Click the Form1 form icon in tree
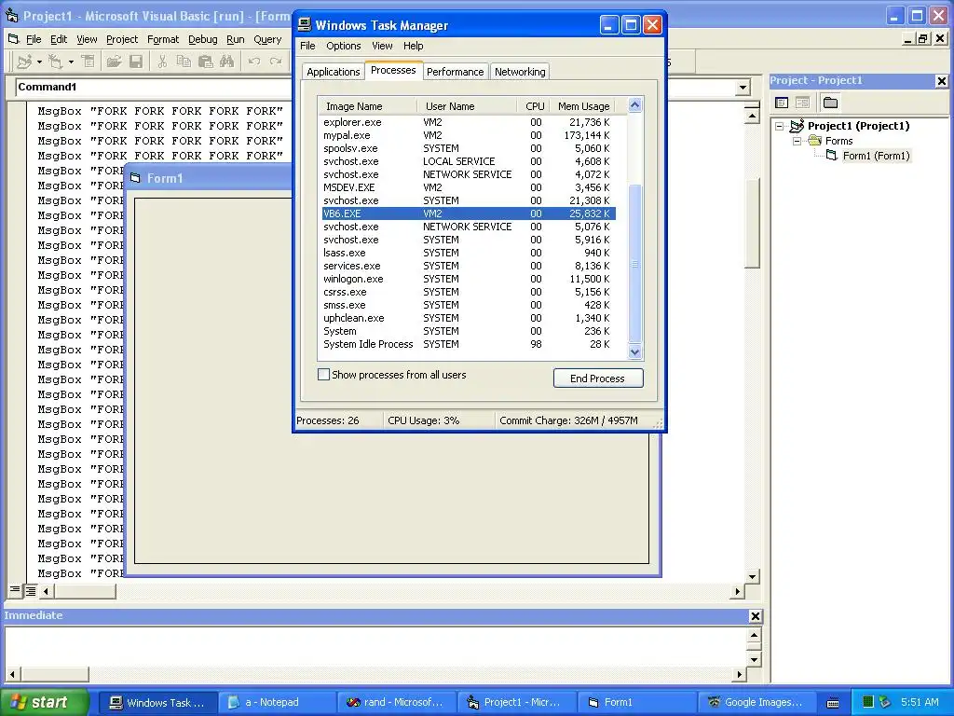 pos(832,156)
